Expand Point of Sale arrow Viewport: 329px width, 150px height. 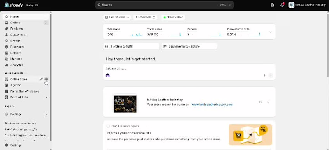click(x=46, y=98)
